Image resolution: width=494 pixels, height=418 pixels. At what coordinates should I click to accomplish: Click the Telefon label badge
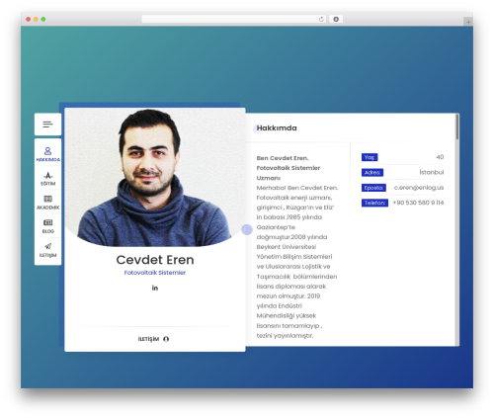[x=374, y=203]
